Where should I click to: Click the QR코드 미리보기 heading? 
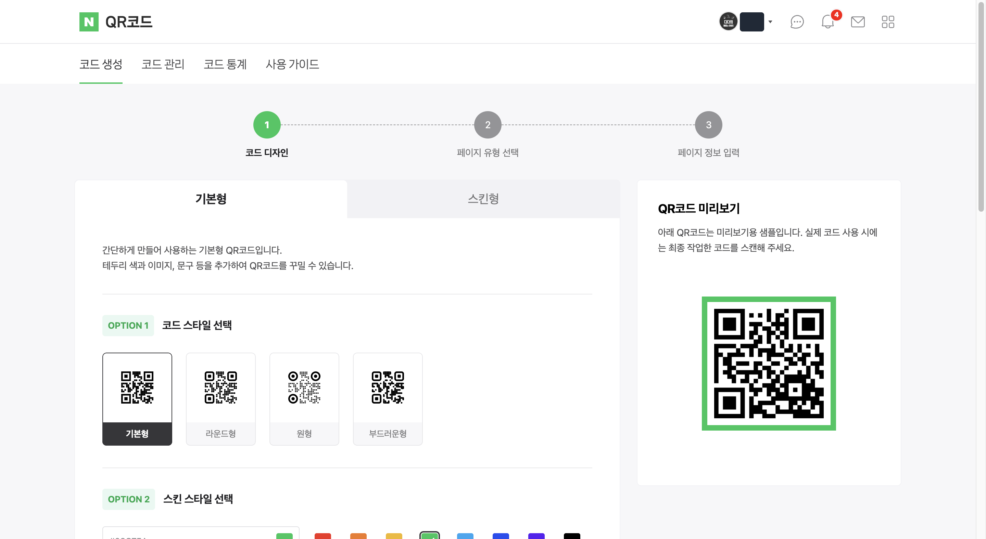point(698,208)
